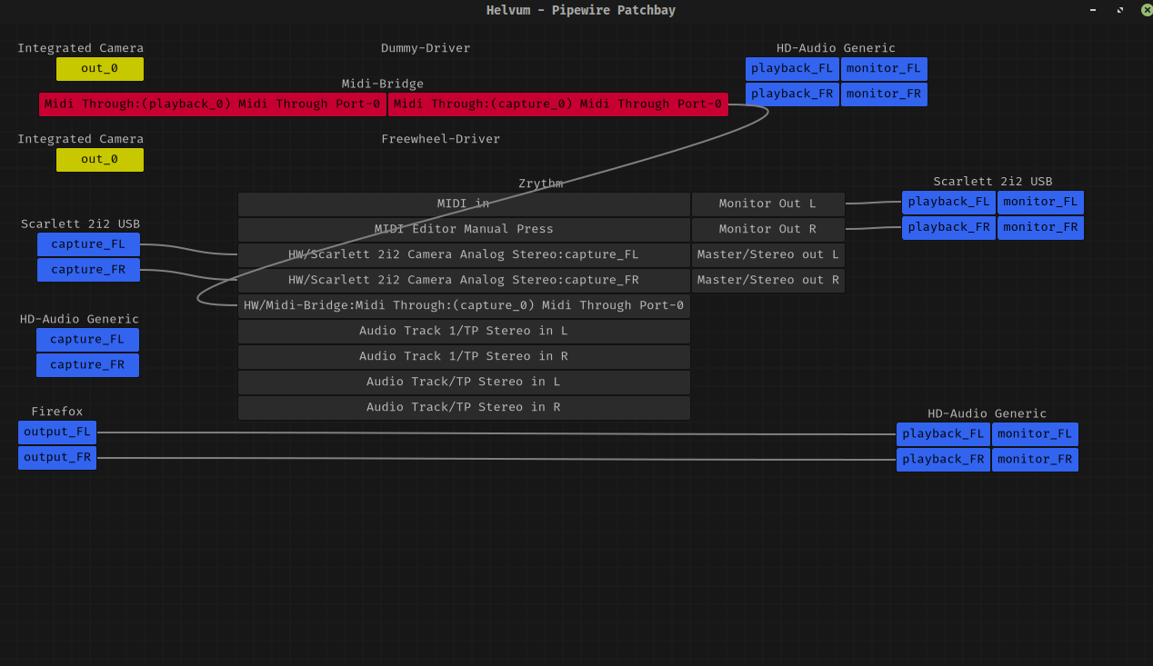This screenshot has height=666, width=1153.
Task: Select Midi-Bridge Midi Through playback_0 port
Action: [x=213, y=104]
